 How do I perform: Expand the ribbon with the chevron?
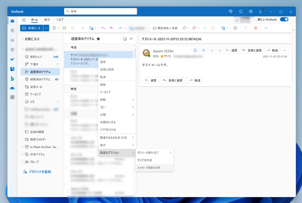tap(294, 30)
